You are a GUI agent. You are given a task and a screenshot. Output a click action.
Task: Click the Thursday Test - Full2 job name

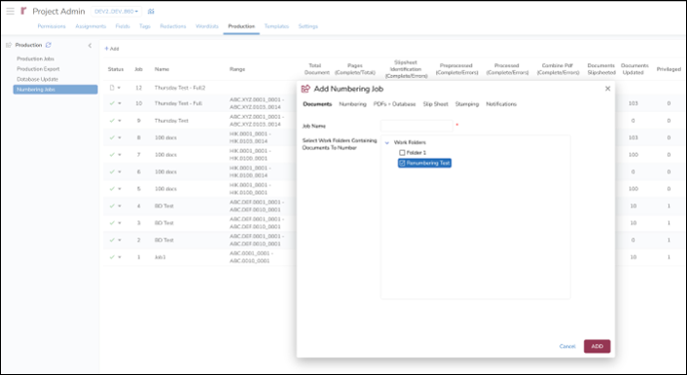[180, 88]
